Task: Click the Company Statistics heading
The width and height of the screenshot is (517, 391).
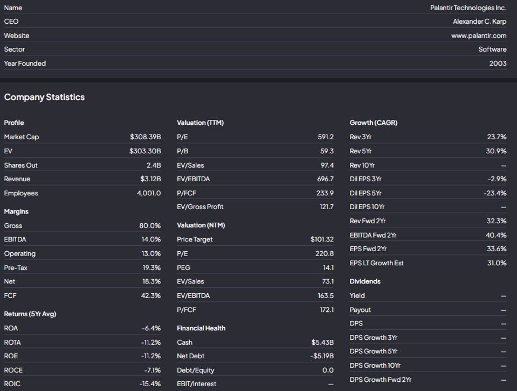Action: (x=45, y=97)
